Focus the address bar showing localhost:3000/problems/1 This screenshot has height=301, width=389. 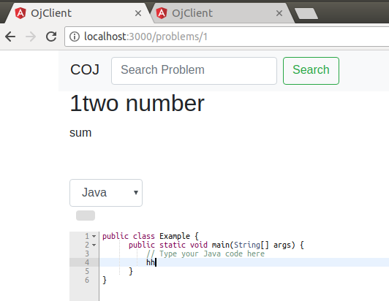(x=227, y=37)
